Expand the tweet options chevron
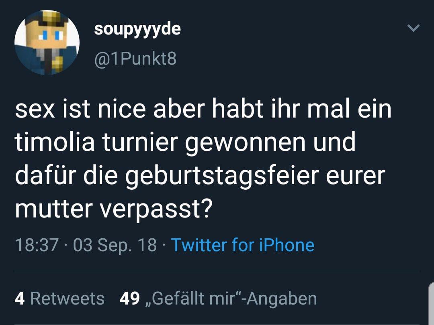Screen dimensions: 434x325 pos(414,28)
